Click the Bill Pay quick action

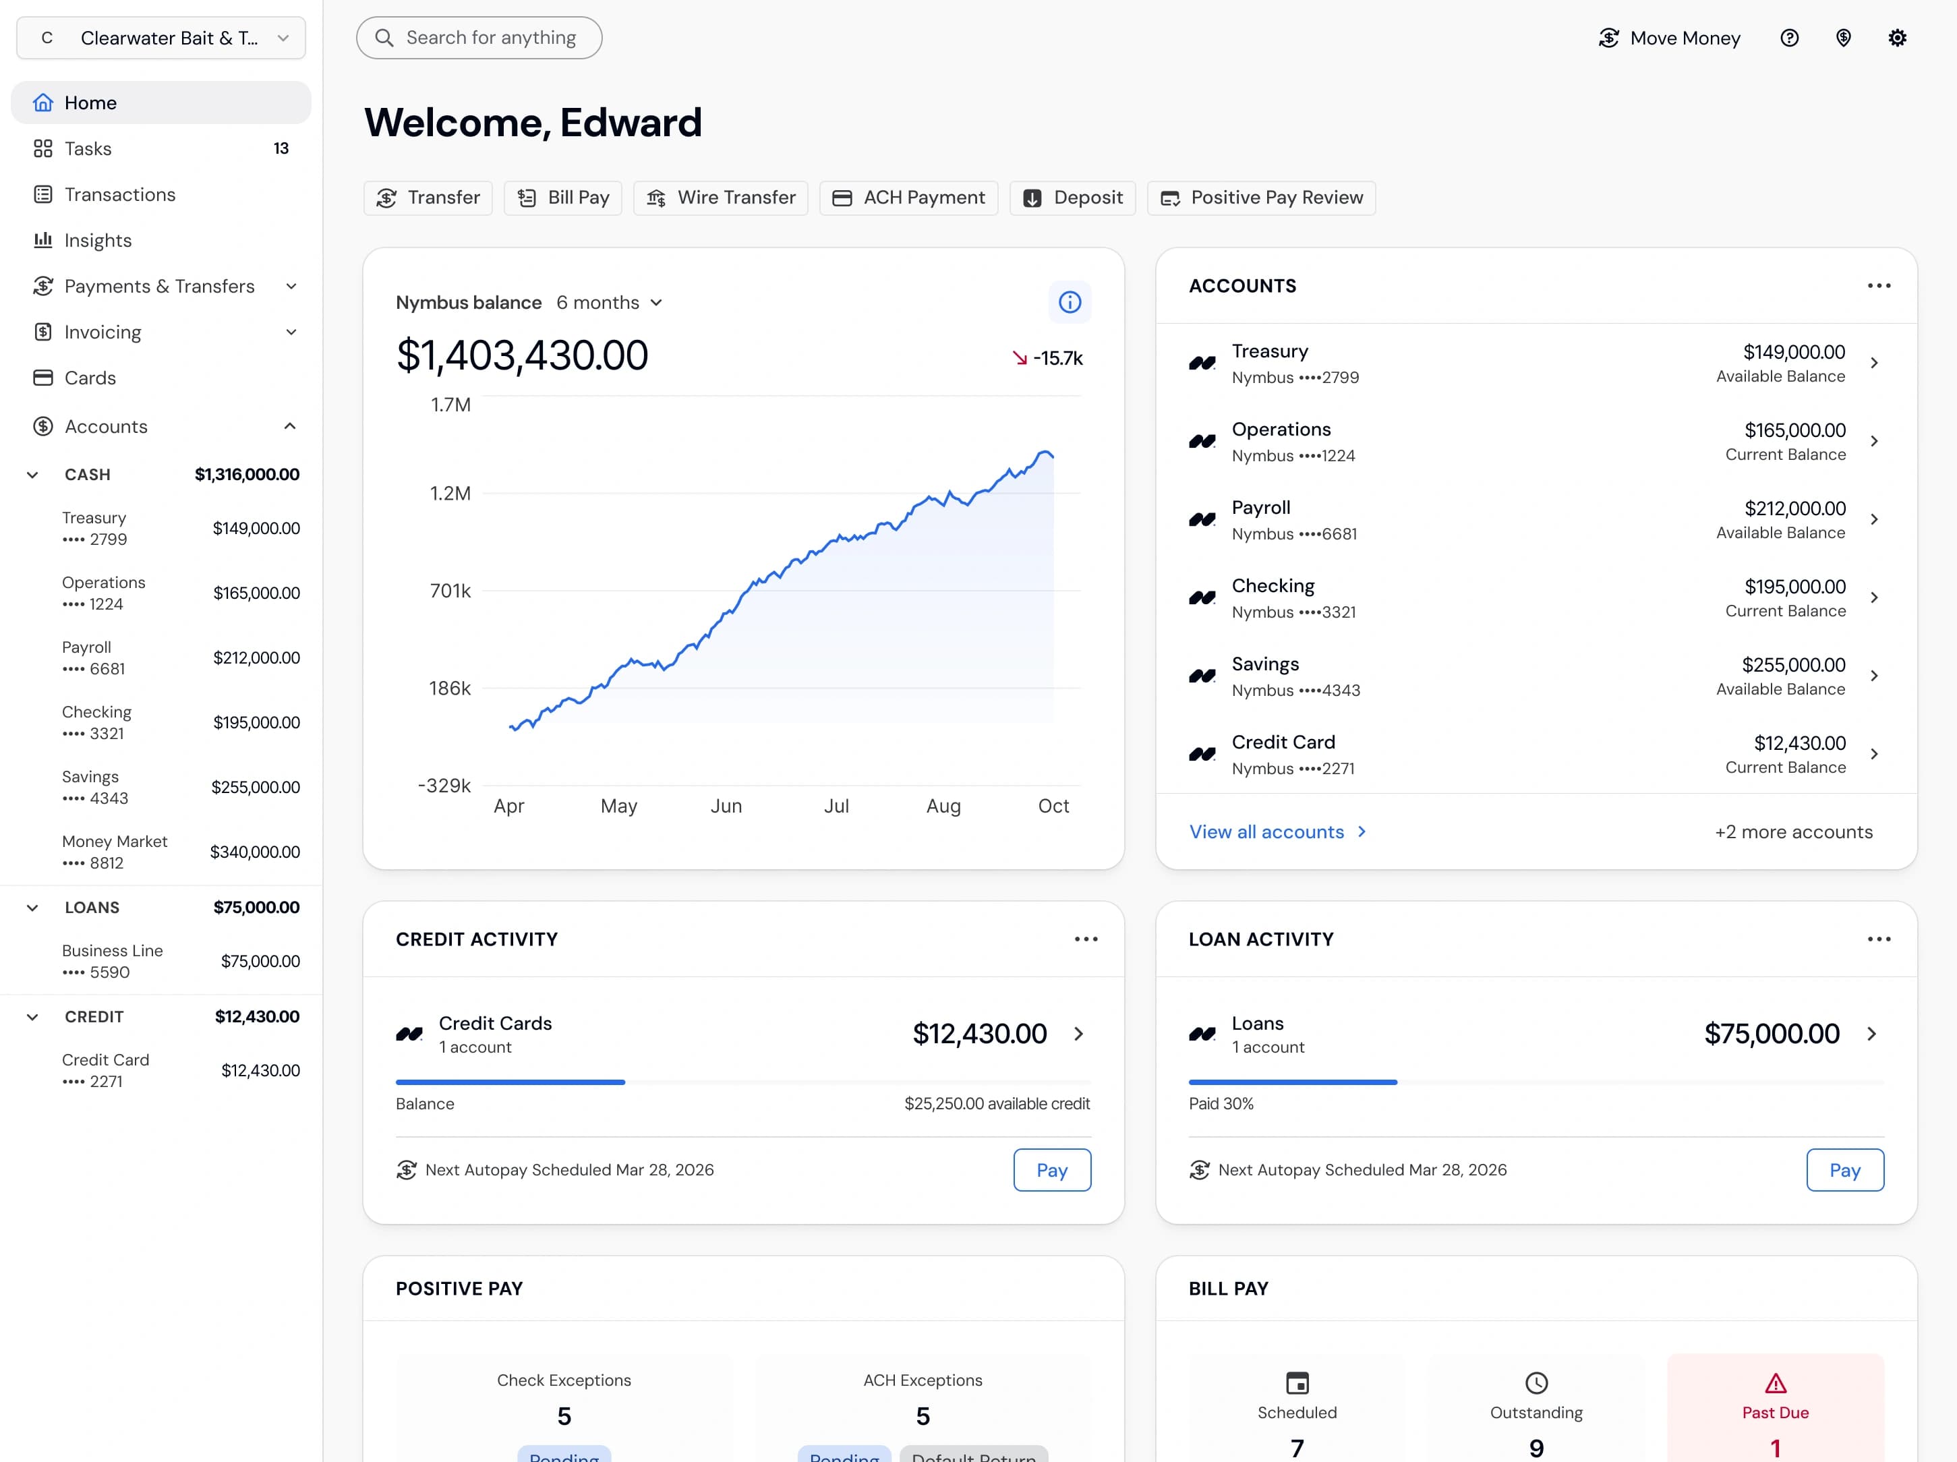click(562, 198)
